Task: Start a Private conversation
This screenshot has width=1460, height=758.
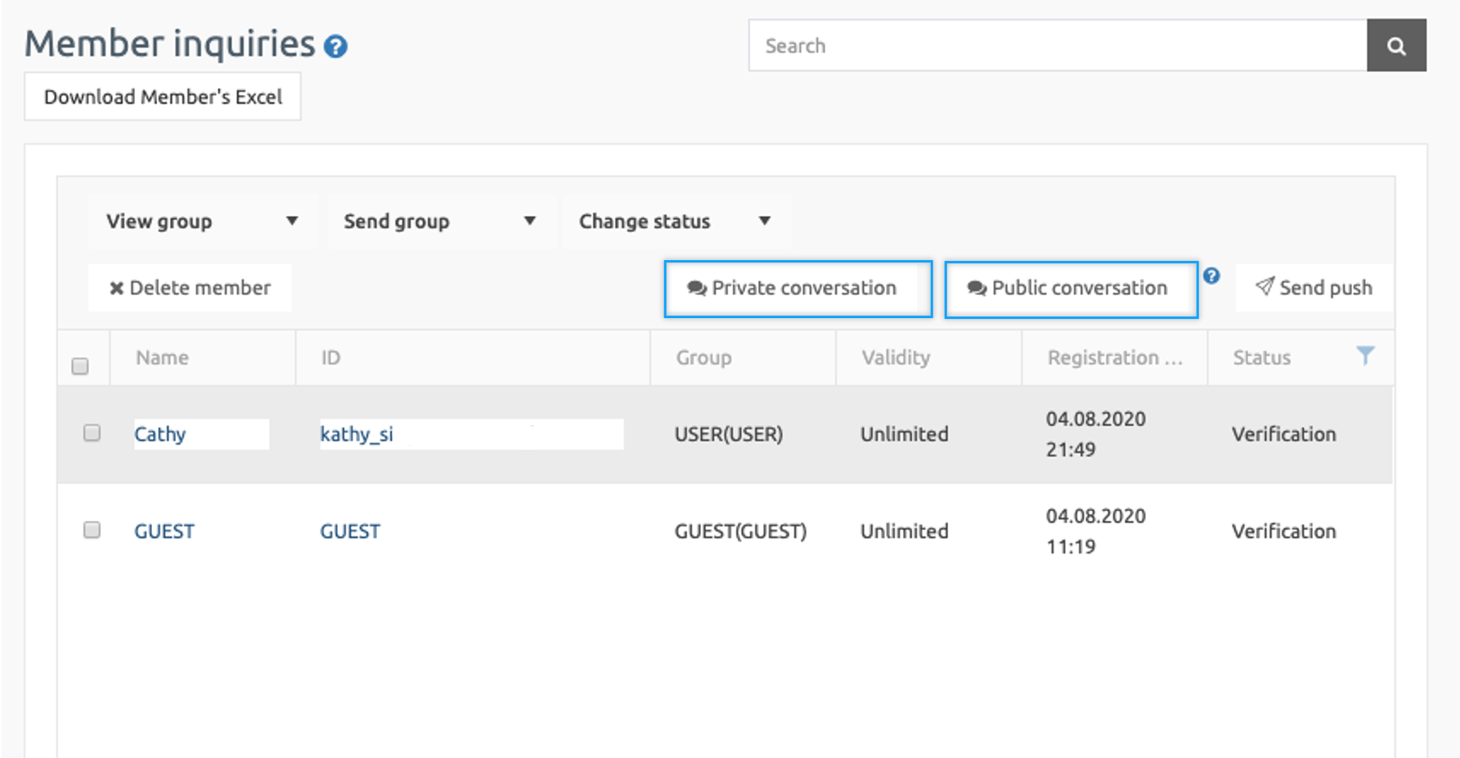Action: [x=797, y=289]
